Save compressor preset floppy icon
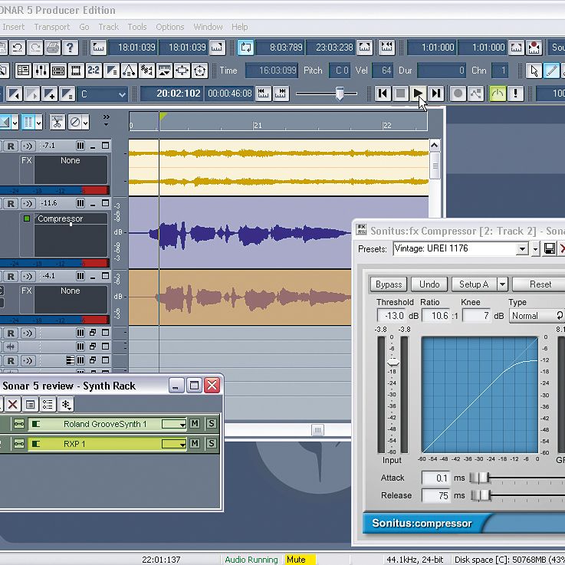This screenshot has width=565, height=565. 549,248
